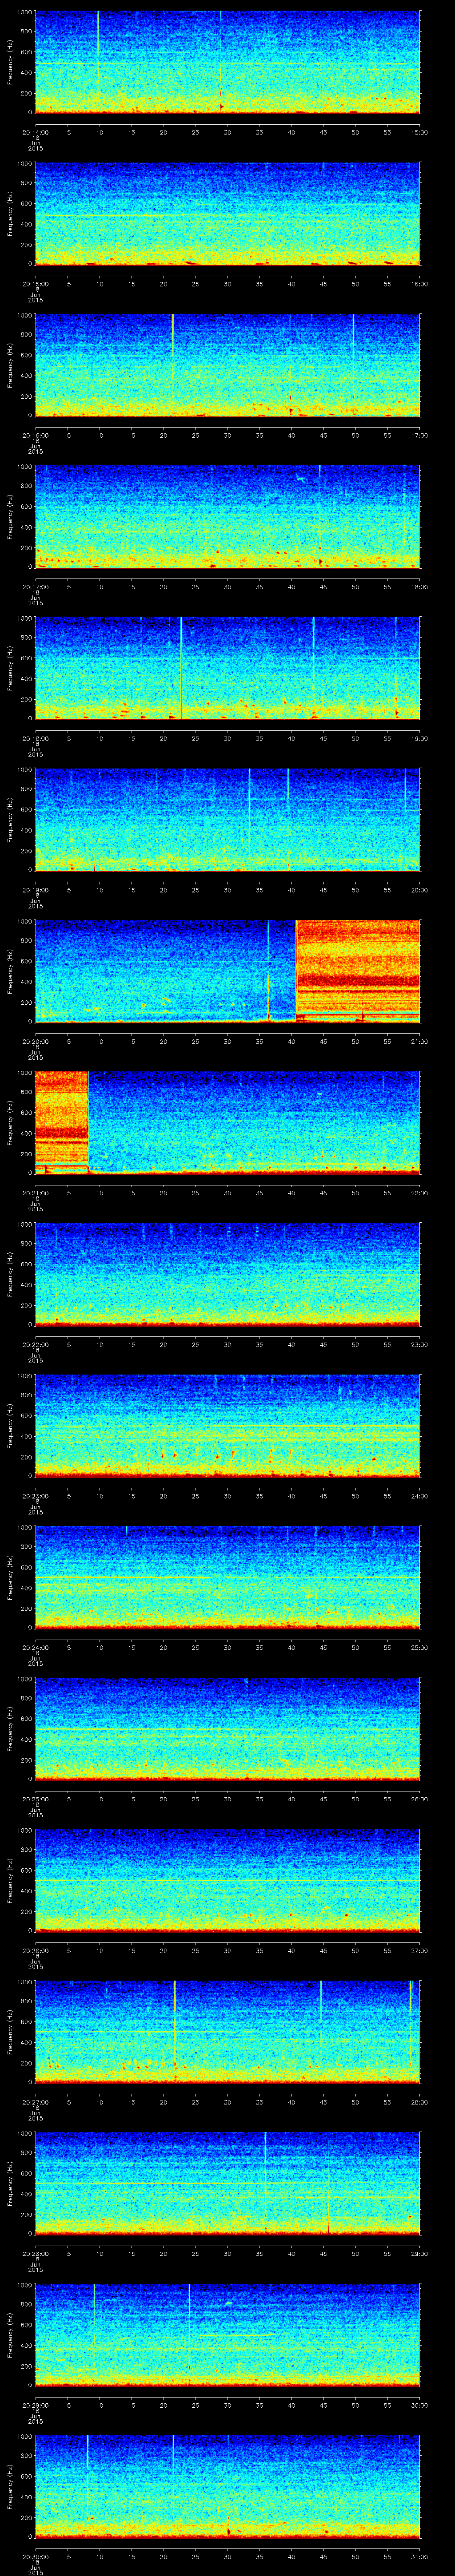The height and width of the screenshot is (2576, 455).
Task: Click the '20:15:00' start time label
Action: 35,284
